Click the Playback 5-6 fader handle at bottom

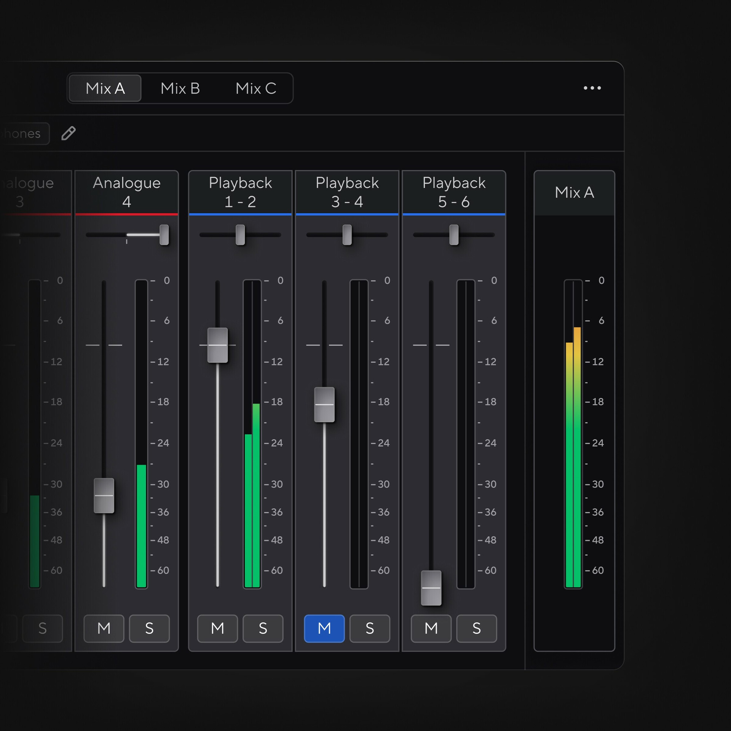coord(431,587)
